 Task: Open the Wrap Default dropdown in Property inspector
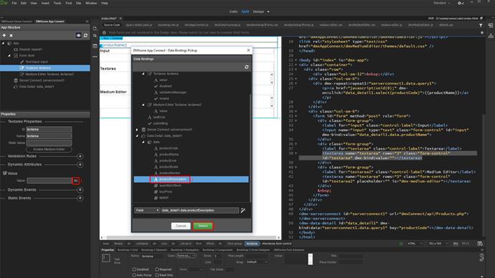[x=257, y=262]
